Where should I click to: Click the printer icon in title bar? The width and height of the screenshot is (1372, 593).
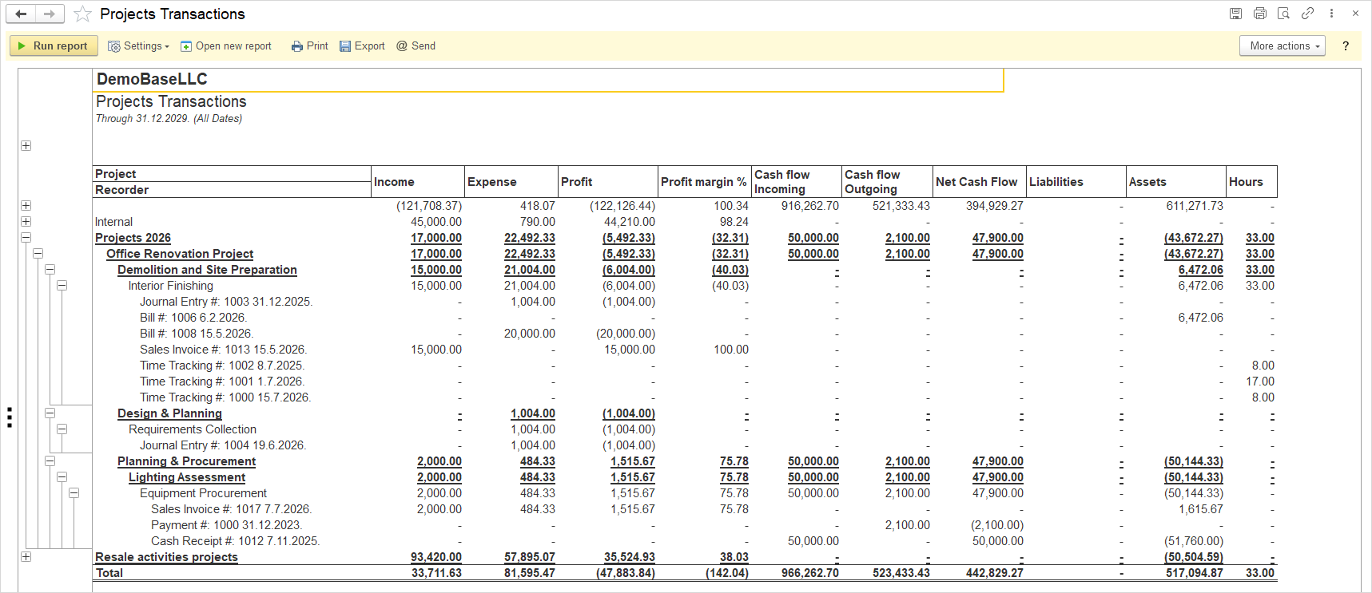(x=1260, y=14)
